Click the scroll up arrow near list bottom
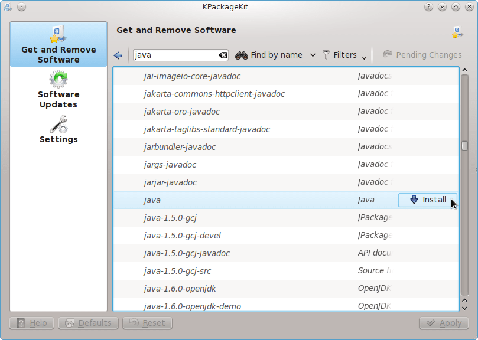This screenshot has height=340, width=478. pyautogui.click(x=464, y=300)
